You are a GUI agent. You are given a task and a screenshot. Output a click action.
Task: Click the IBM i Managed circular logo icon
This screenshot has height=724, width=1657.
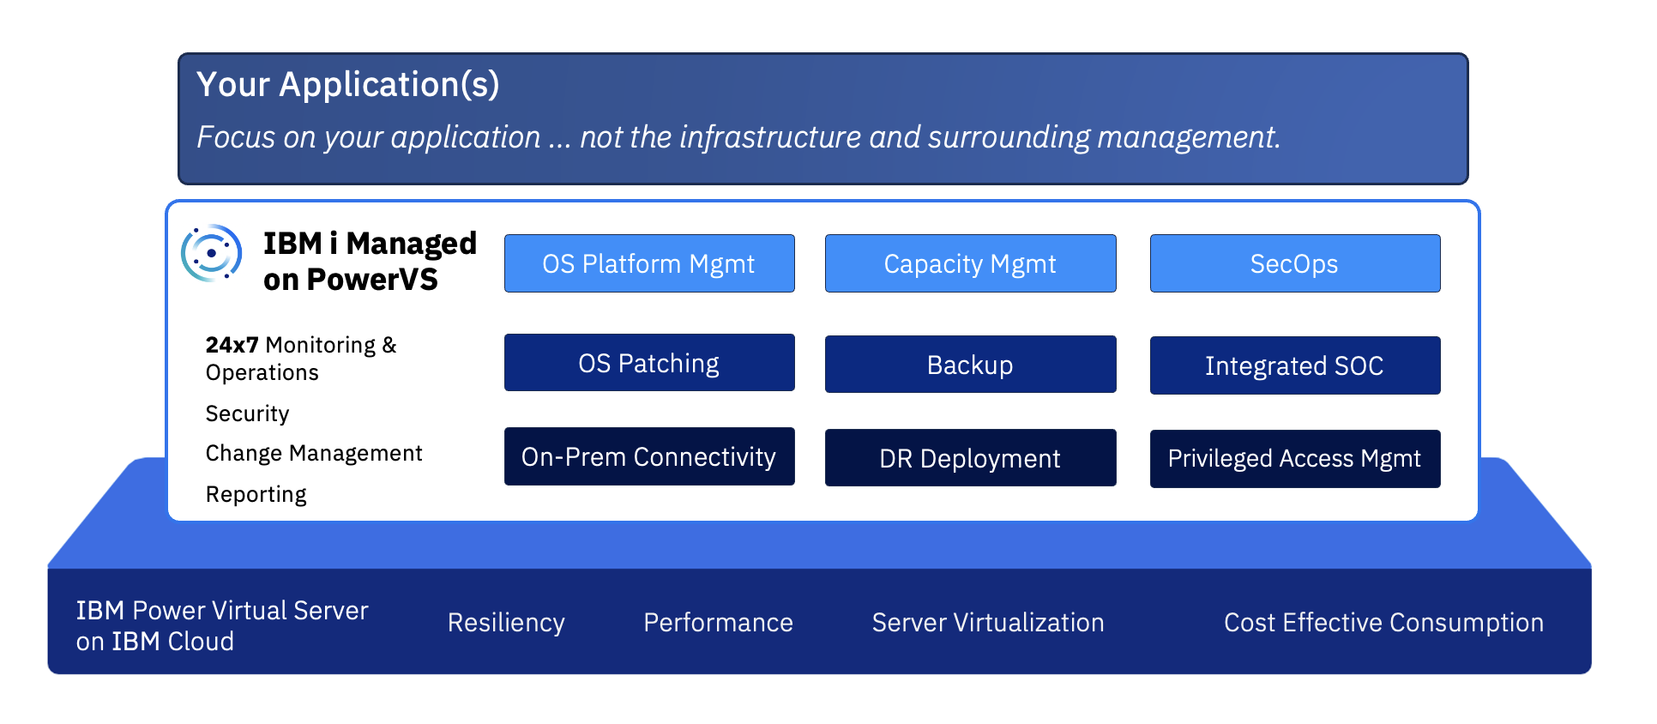[x=211, y=253]
